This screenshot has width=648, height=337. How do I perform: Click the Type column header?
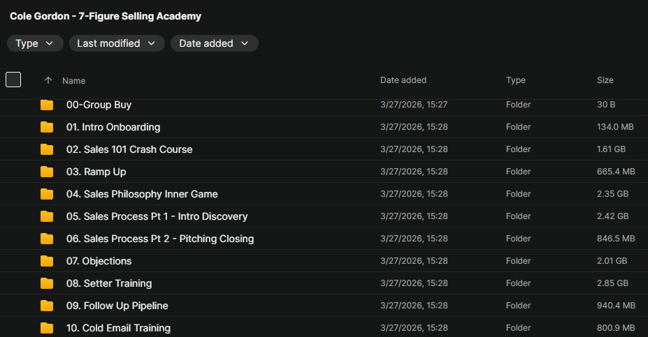pyautogui.click(x=516, y=80)
